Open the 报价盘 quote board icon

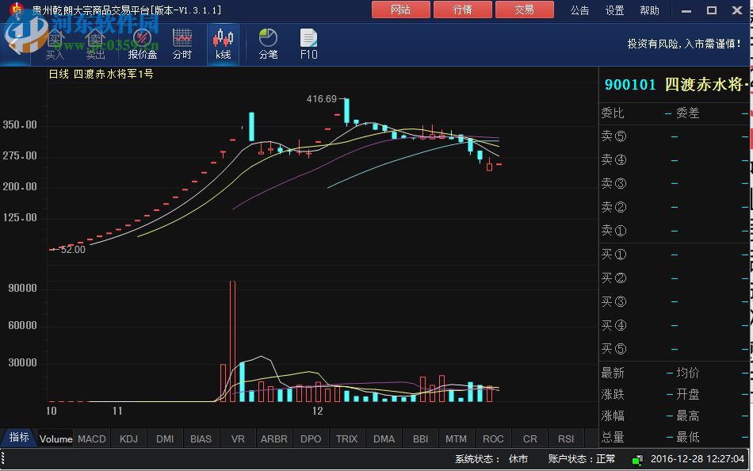pyautogui.click(x=143, y=44)
